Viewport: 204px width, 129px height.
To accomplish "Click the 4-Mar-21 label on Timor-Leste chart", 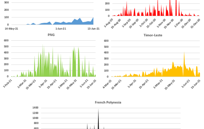I will coord(107,84).
